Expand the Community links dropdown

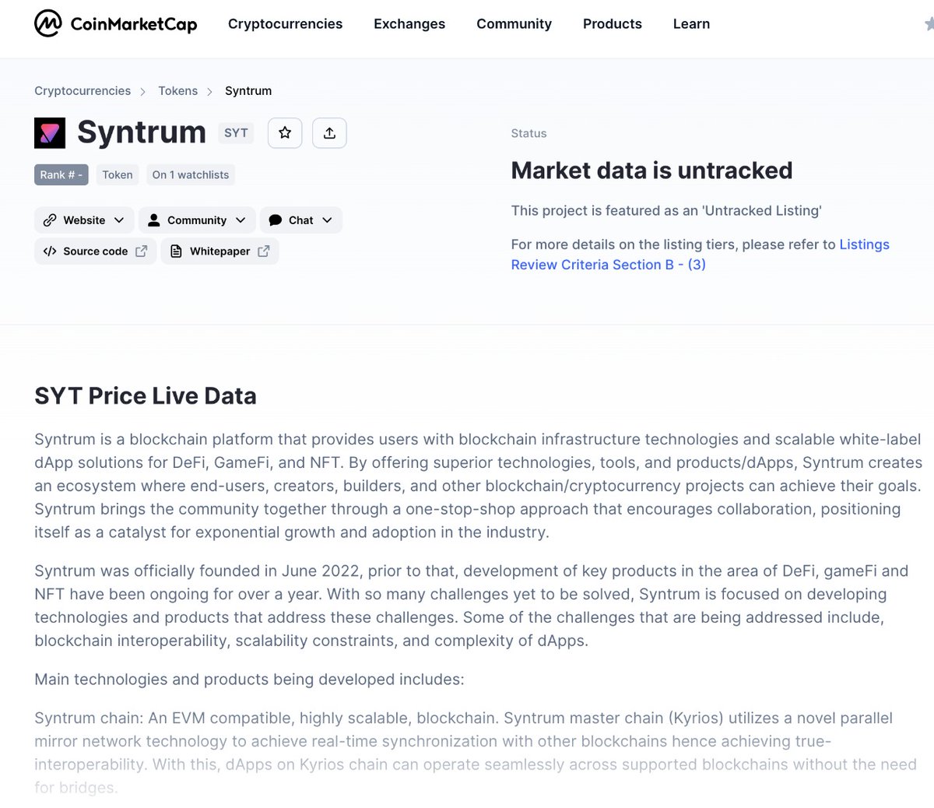click(x=197, y=220)
